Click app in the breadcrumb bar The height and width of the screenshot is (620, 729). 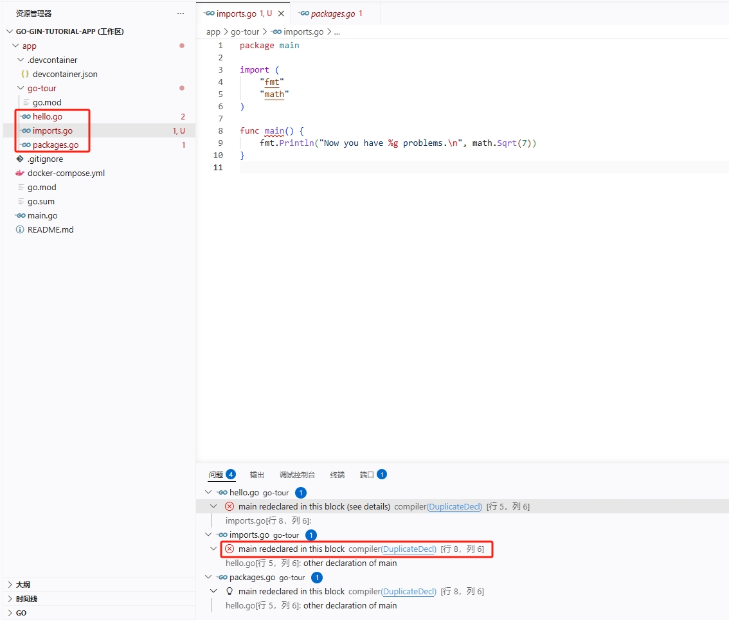coord(212,31)
